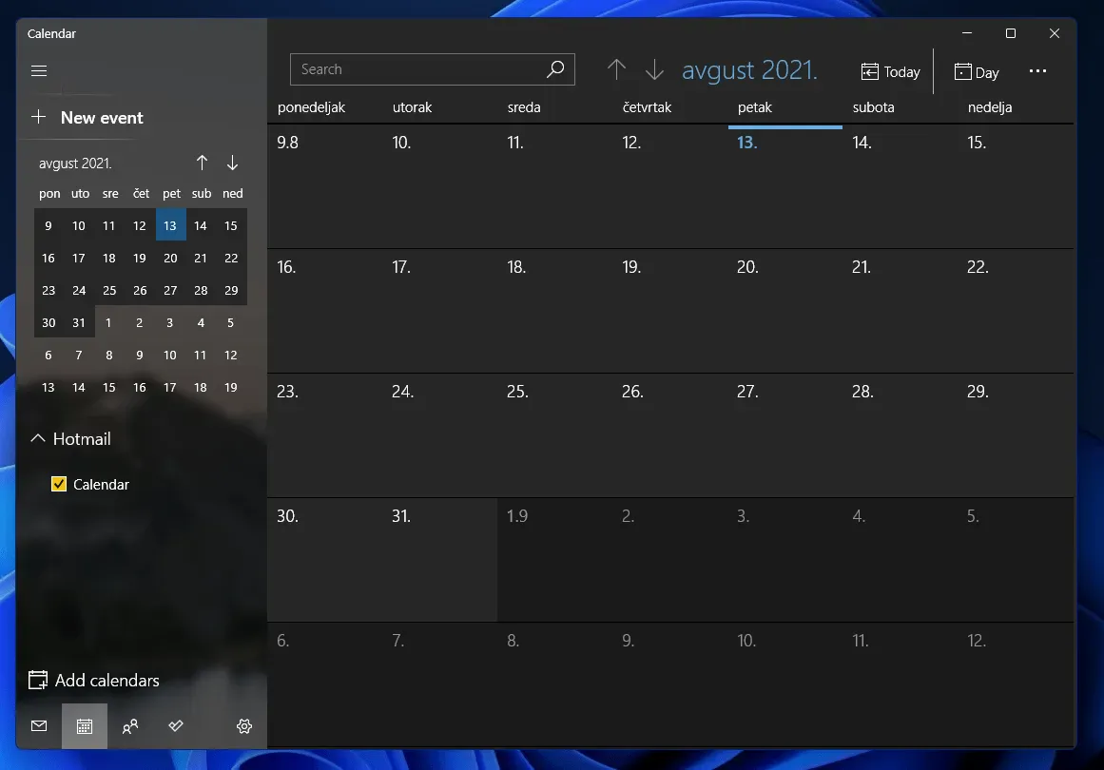Switch to Mail app icon
The image size is (1104, 770).
[39, 726]
